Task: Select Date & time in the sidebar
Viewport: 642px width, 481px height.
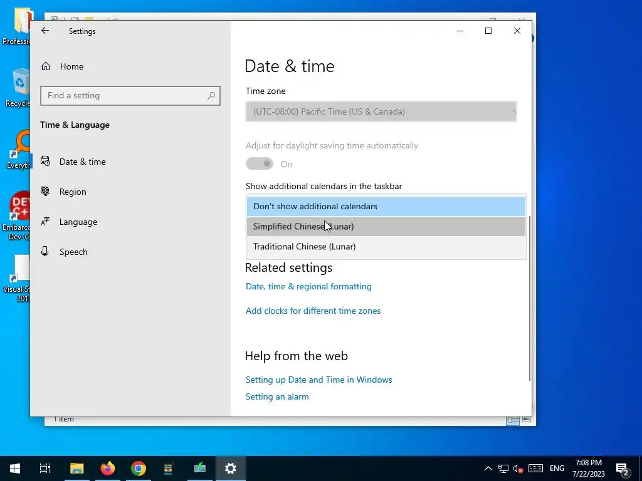Action: 82,162
